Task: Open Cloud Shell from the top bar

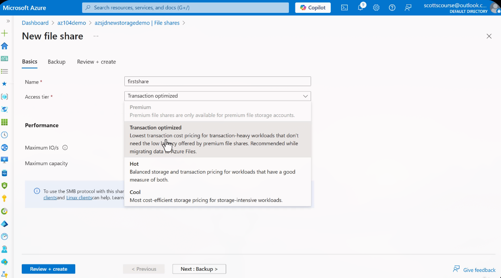Action: (344, 7)
